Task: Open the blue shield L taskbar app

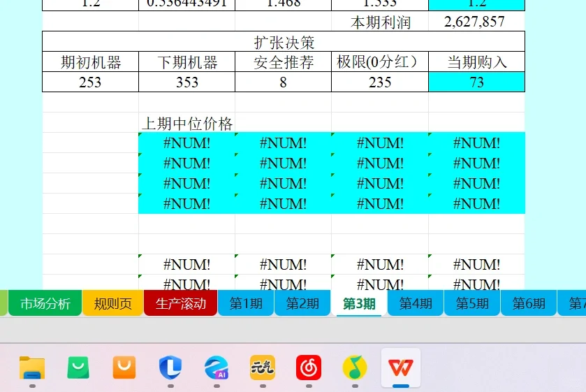Action: click(x=170, y=368)
